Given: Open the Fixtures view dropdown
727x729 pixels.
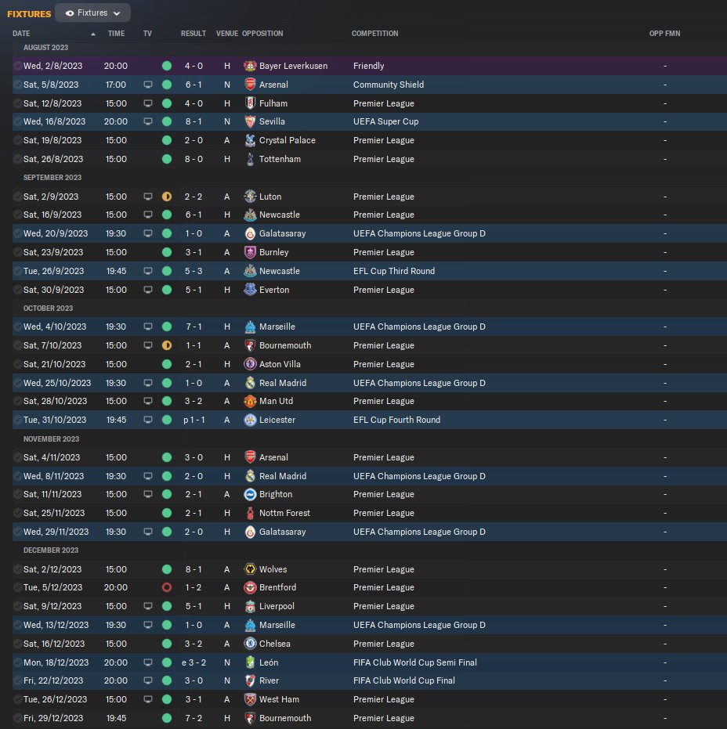Looking at the screenshot, I should (x=92, y=13).
